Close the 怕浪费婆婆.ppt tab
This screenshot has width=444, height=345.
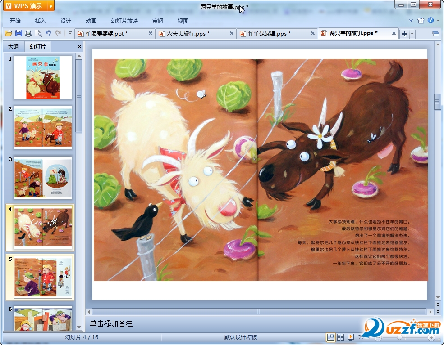click(x=151, y=33)
